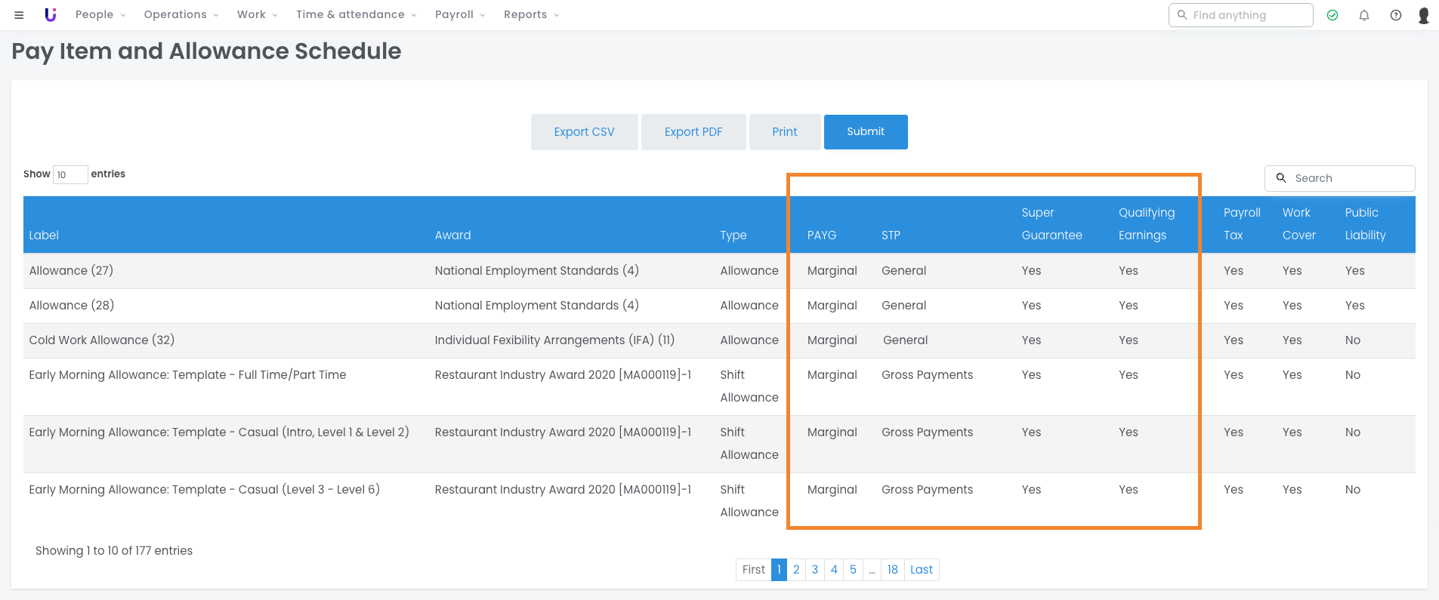Sort by the Label column header
The image size is (1439, 600).
click(44, 235)
